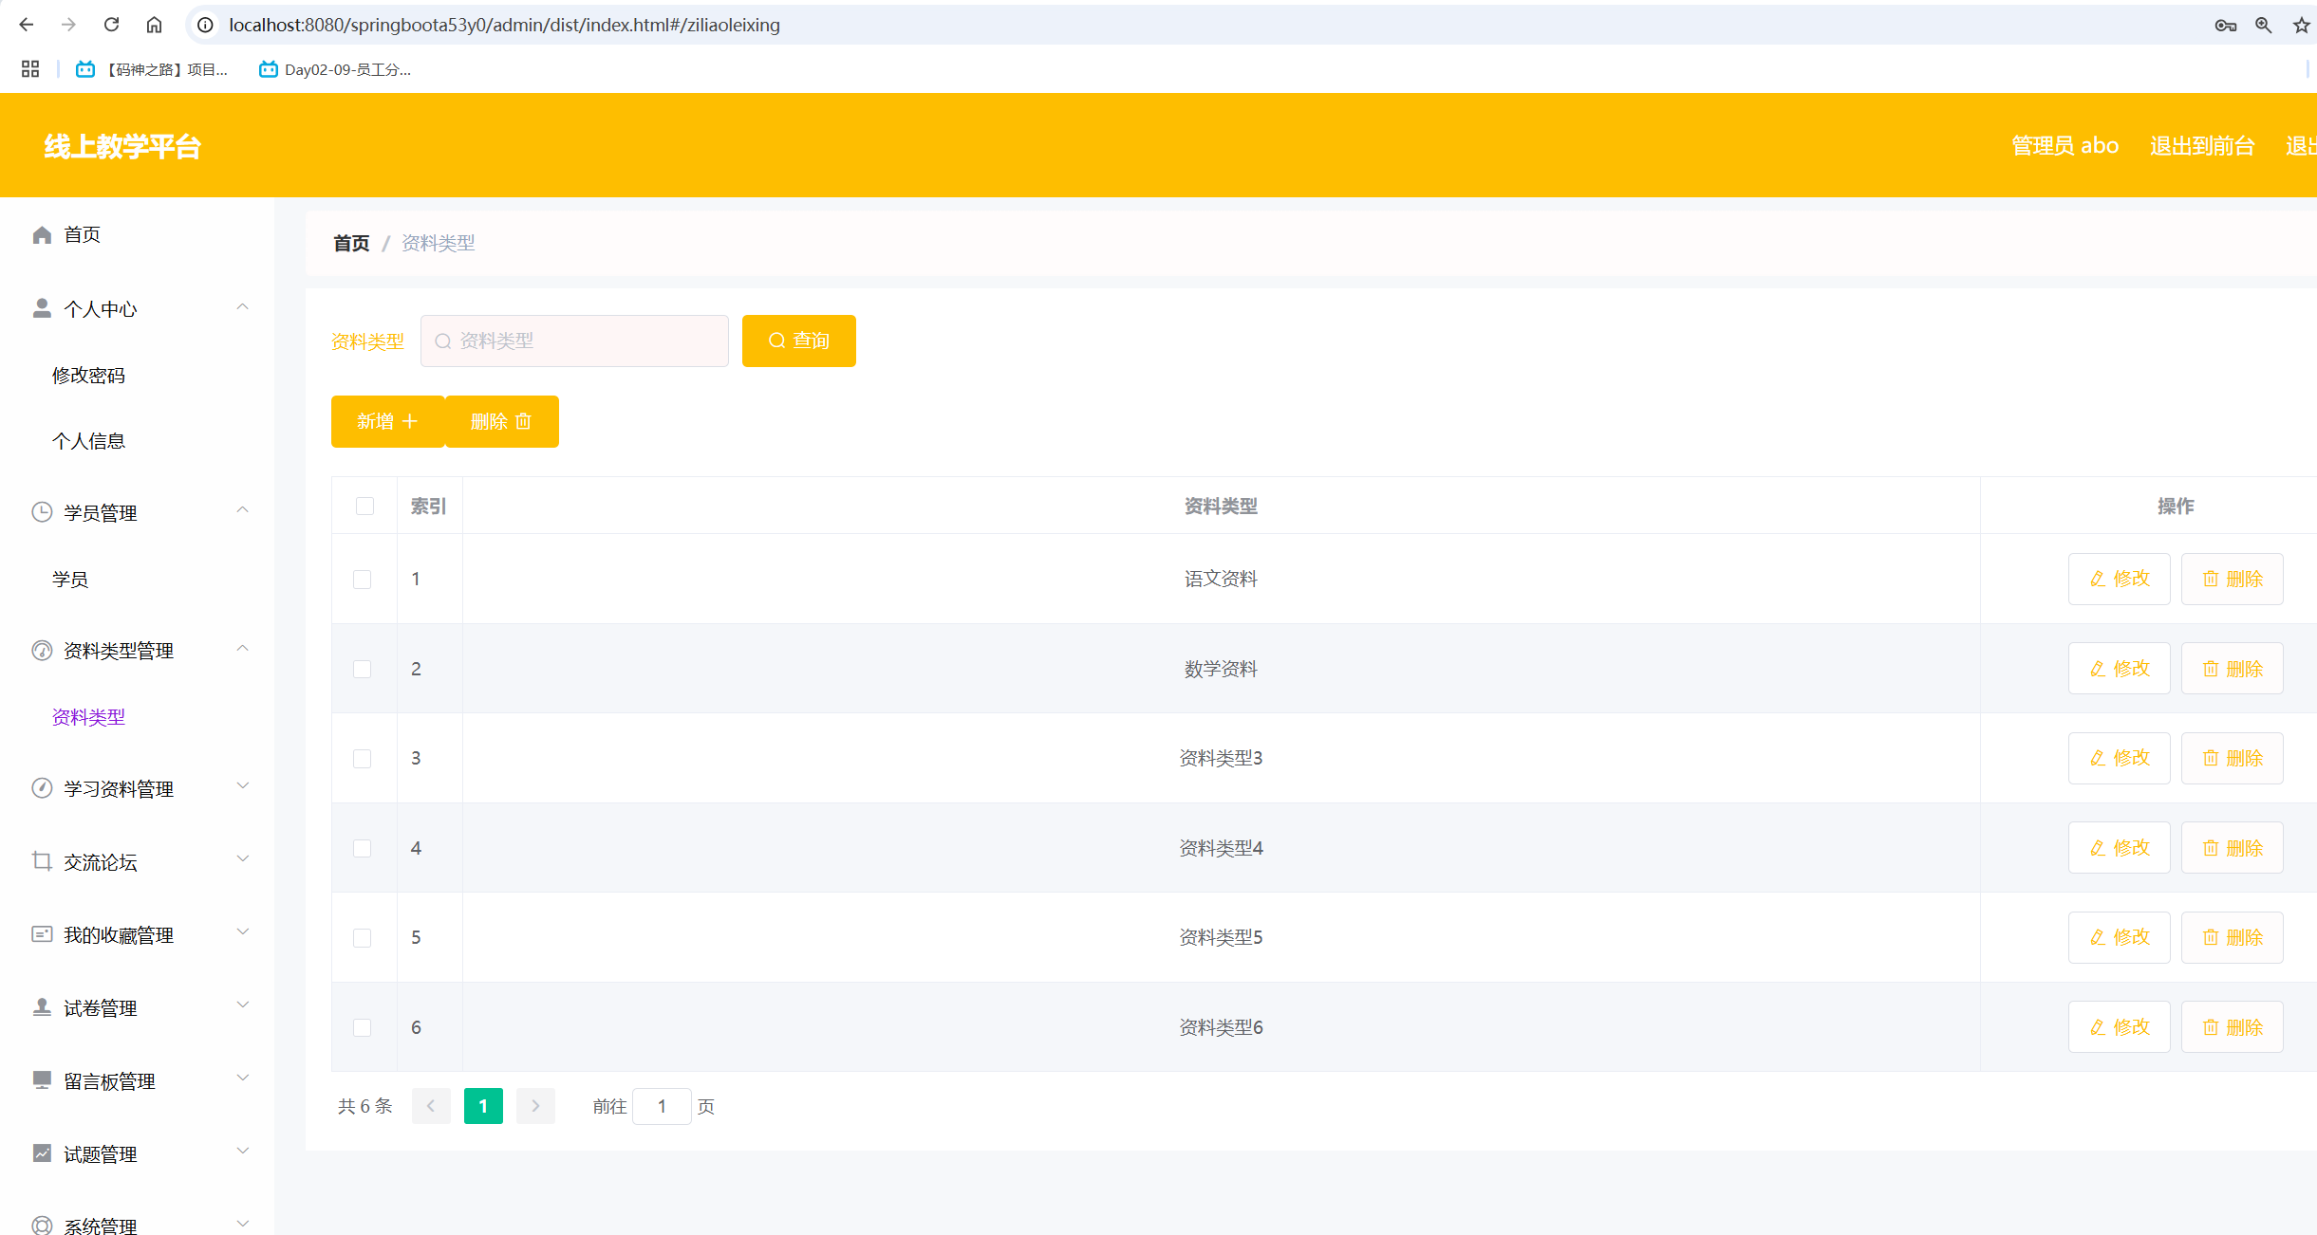The width and height of the screenshot is (2317, 1235).
Task: Click the password key icon in address bar
Action: coord(2225,26)
